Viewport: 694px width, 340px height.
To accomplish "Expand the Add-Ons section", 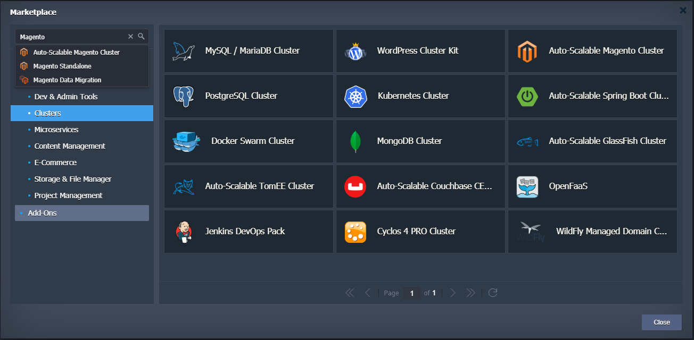I will click(43, 213).
